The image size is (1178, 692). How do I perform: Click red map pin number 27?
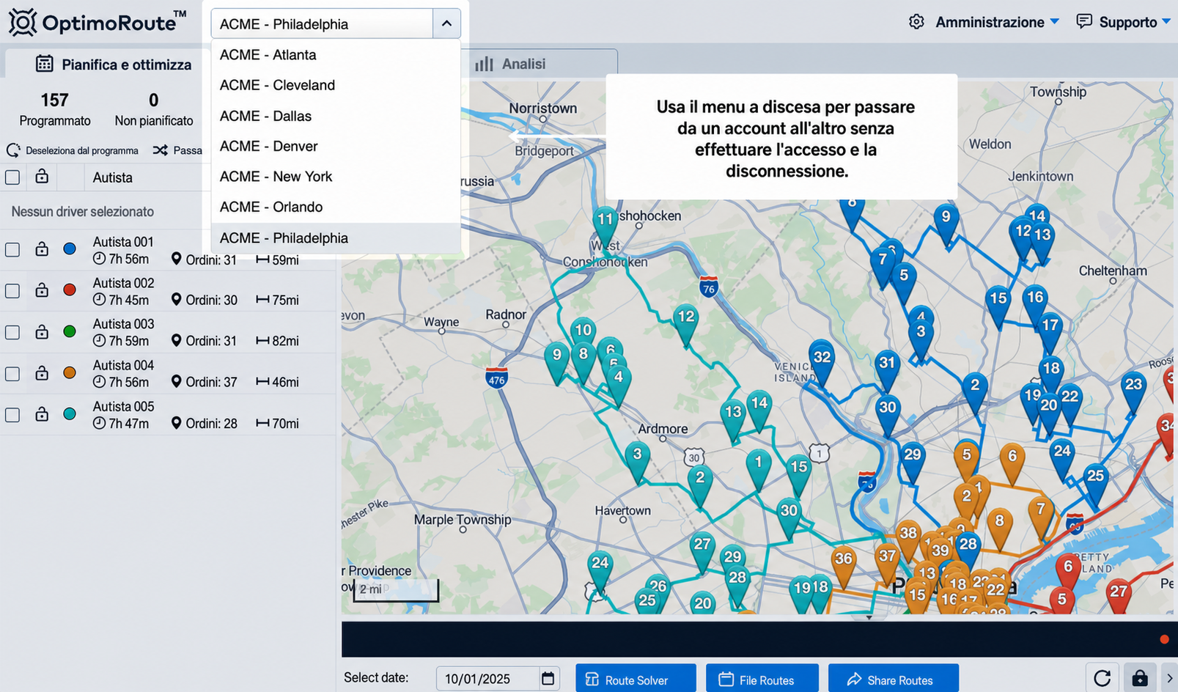pyautogui.click(x=1119, y=598)
